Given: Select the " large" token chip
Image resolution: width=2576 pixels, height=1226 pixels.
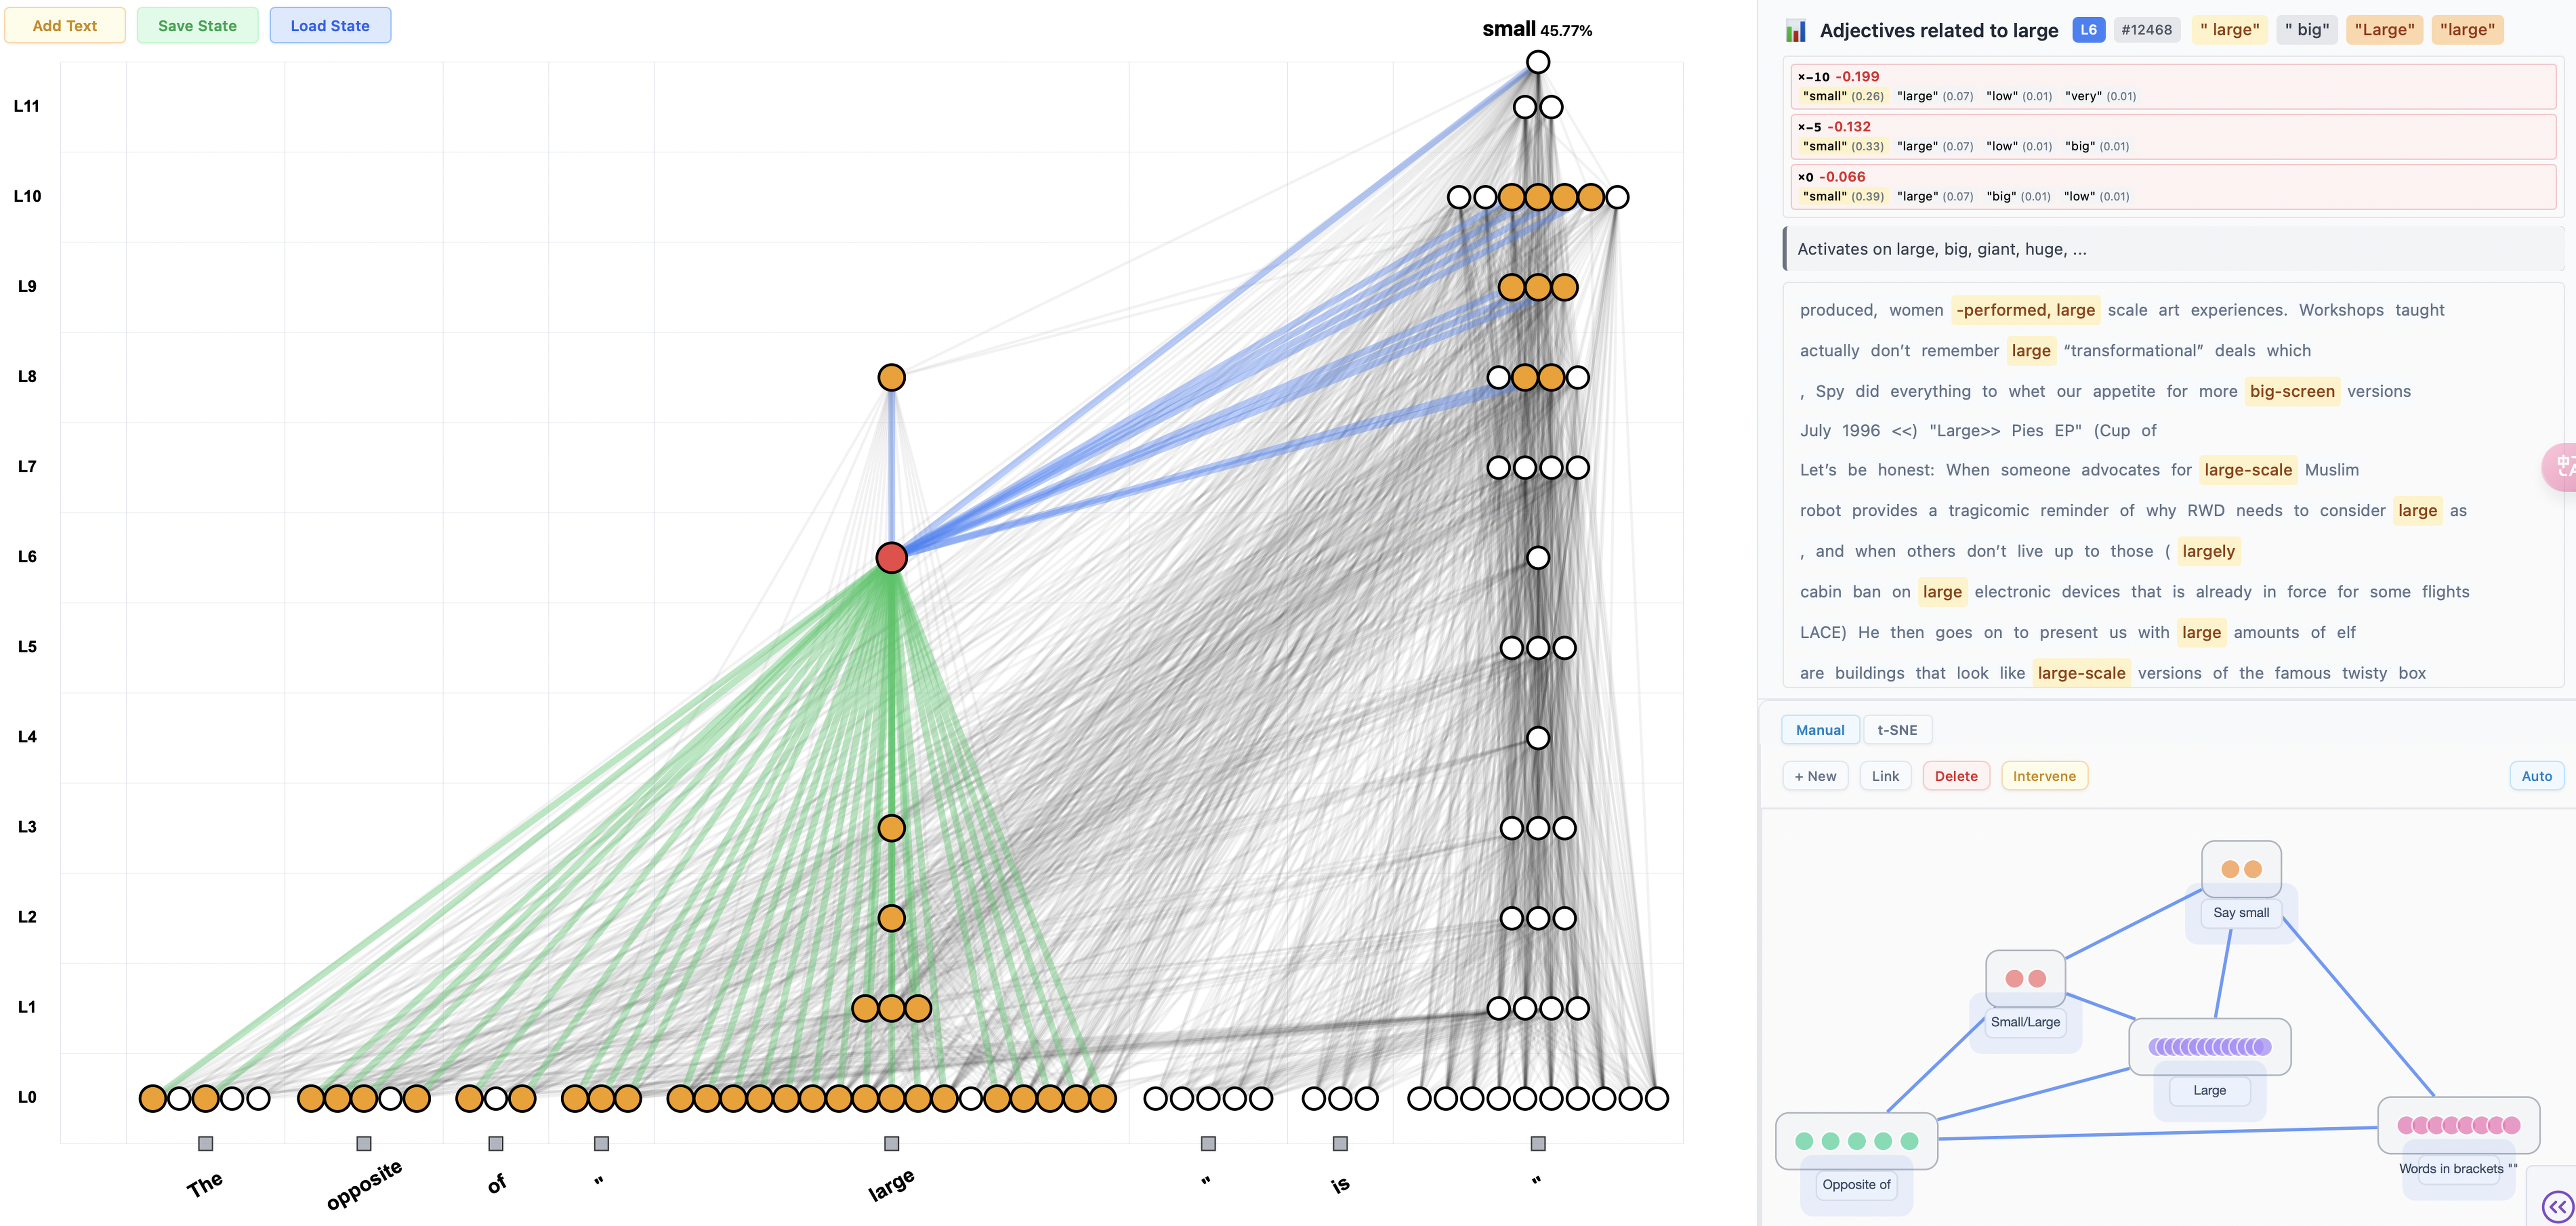Looking at the screenshot, I should [x=2229, y=30].
